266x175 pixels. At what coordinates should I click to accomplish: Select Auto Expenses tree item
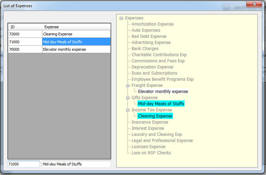146,30
